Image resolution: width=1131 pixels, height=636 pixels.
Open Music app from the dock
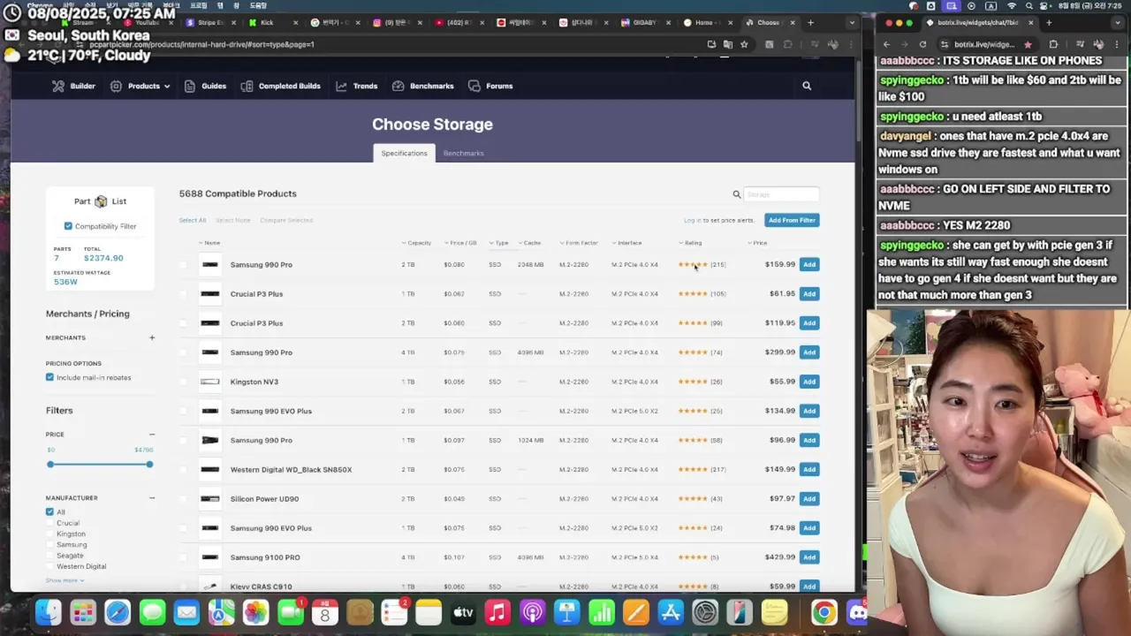point(497,612)
